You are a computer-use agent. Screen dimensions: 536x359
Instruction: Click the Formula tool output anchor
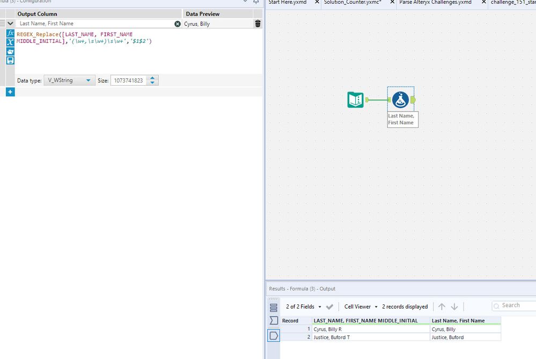[x=413, y=100]
